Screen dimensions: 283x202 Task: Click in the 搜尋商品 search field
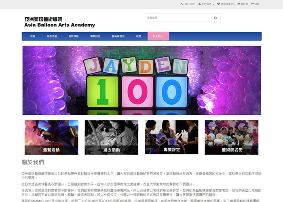pos(178,18)
